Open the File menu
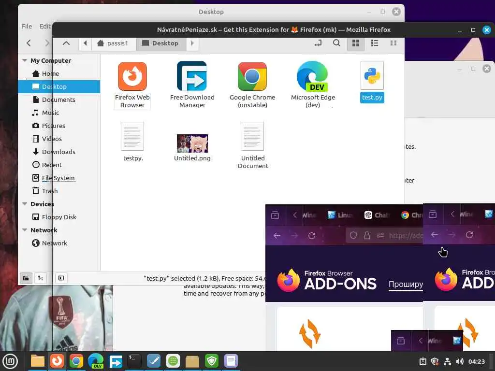This screenshot has width=495, height=371. [27, 26]
